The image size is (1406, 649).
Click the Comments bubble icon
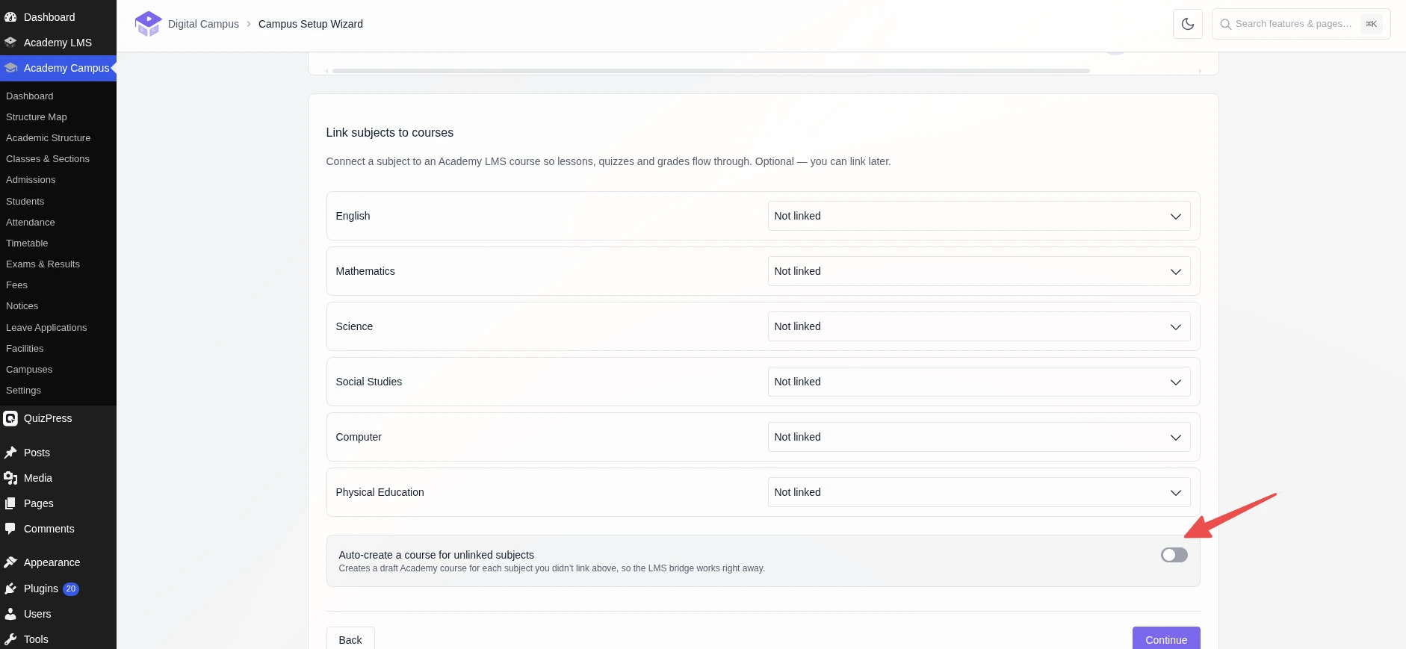tap(10, 529)
